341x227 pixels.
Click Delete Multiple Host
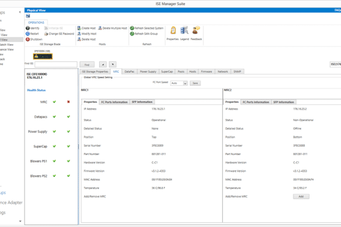[113, 28]
